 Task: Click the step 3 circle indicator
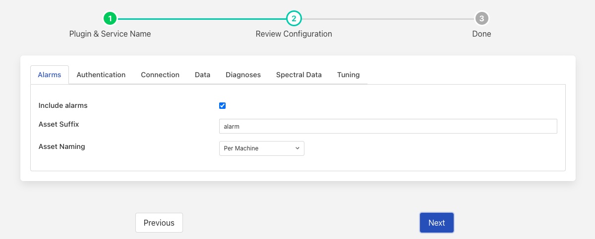[x=481, y=19]
